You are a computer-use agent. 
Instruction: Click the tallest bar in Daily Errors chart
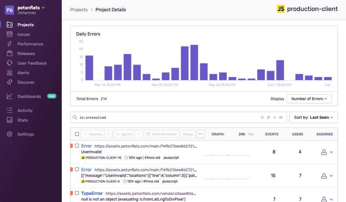pos(194,62)
